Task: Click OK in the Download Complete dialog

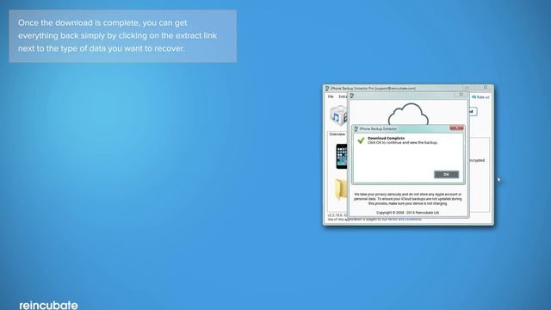Action: 446,174
